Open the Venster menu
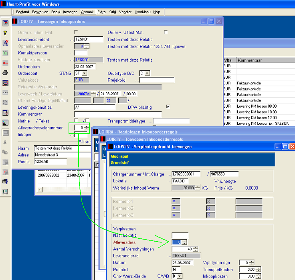This screenshot has height=280, width=295. (x=125, y=12)
